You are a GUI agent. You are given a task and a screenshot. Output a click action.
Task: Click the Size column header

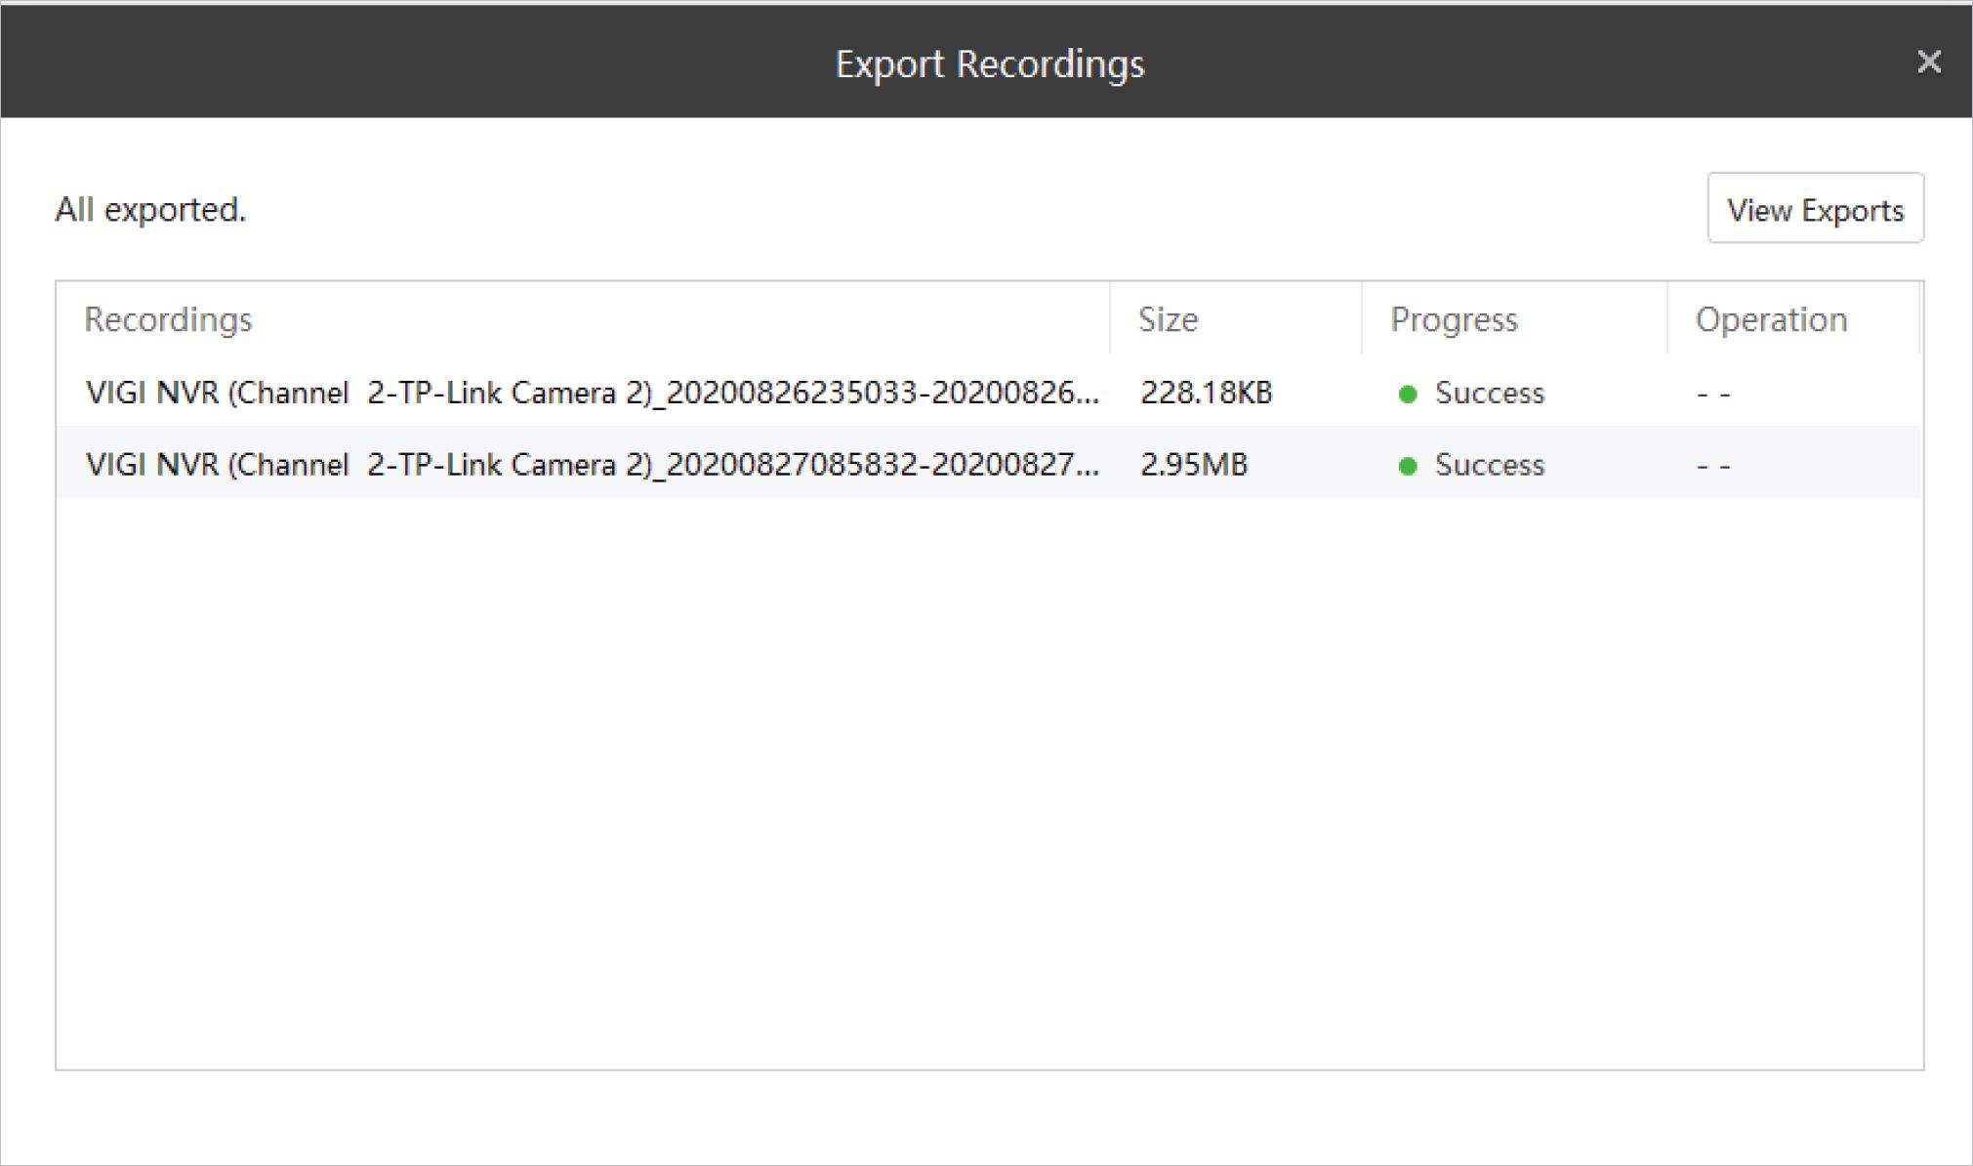pos(1168,319)
